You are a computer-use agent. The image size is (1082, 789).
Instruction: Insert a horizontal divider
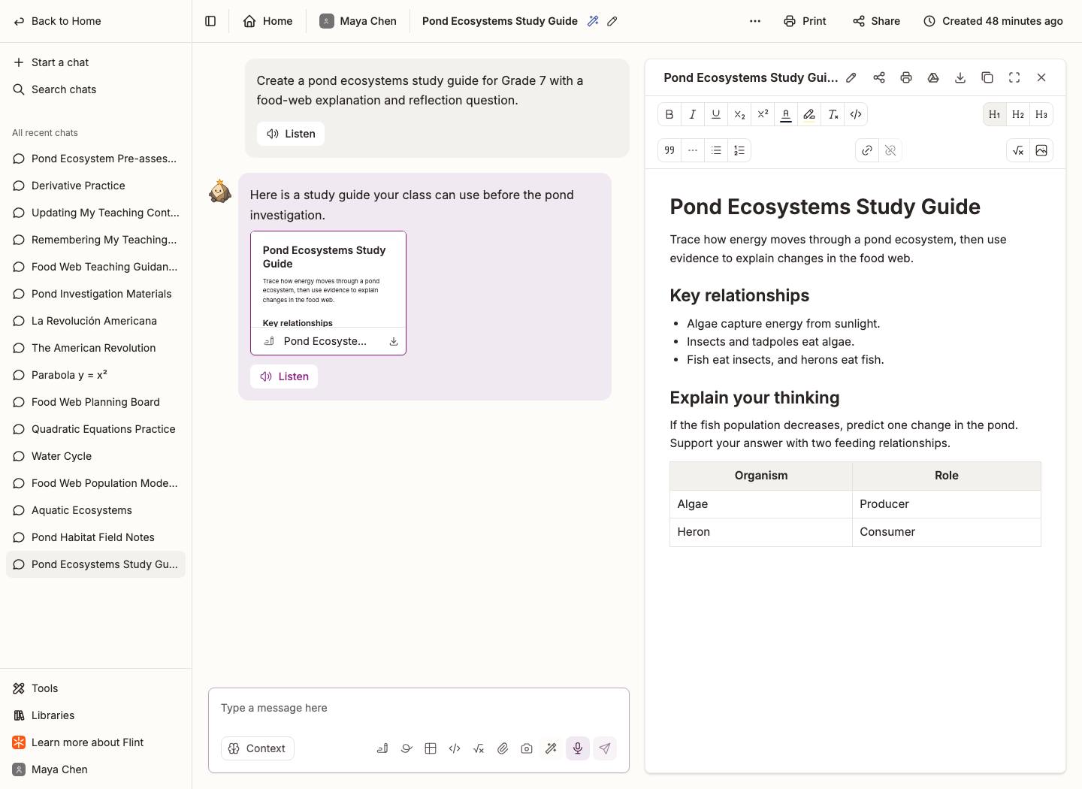pyautogui.click(x=693, y=150)
